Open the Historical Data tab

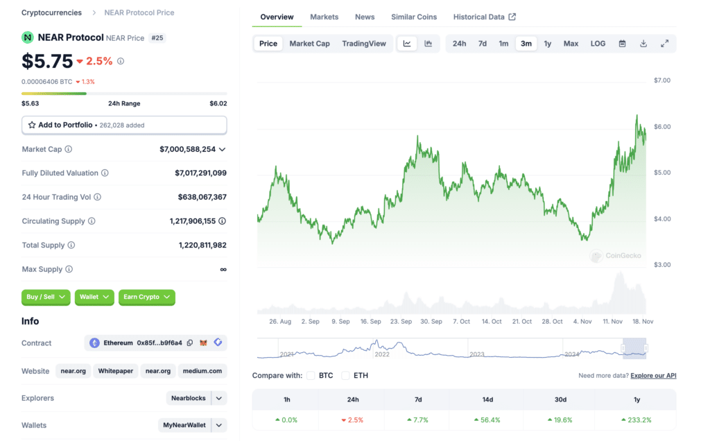(478, 17)
